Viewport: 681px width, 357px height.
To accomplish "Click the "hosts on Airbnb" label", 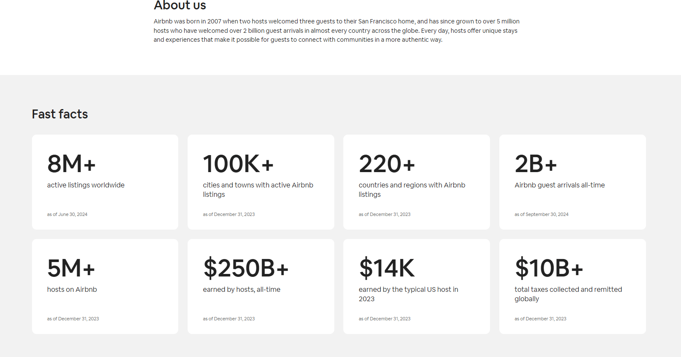I will (72, 289).
